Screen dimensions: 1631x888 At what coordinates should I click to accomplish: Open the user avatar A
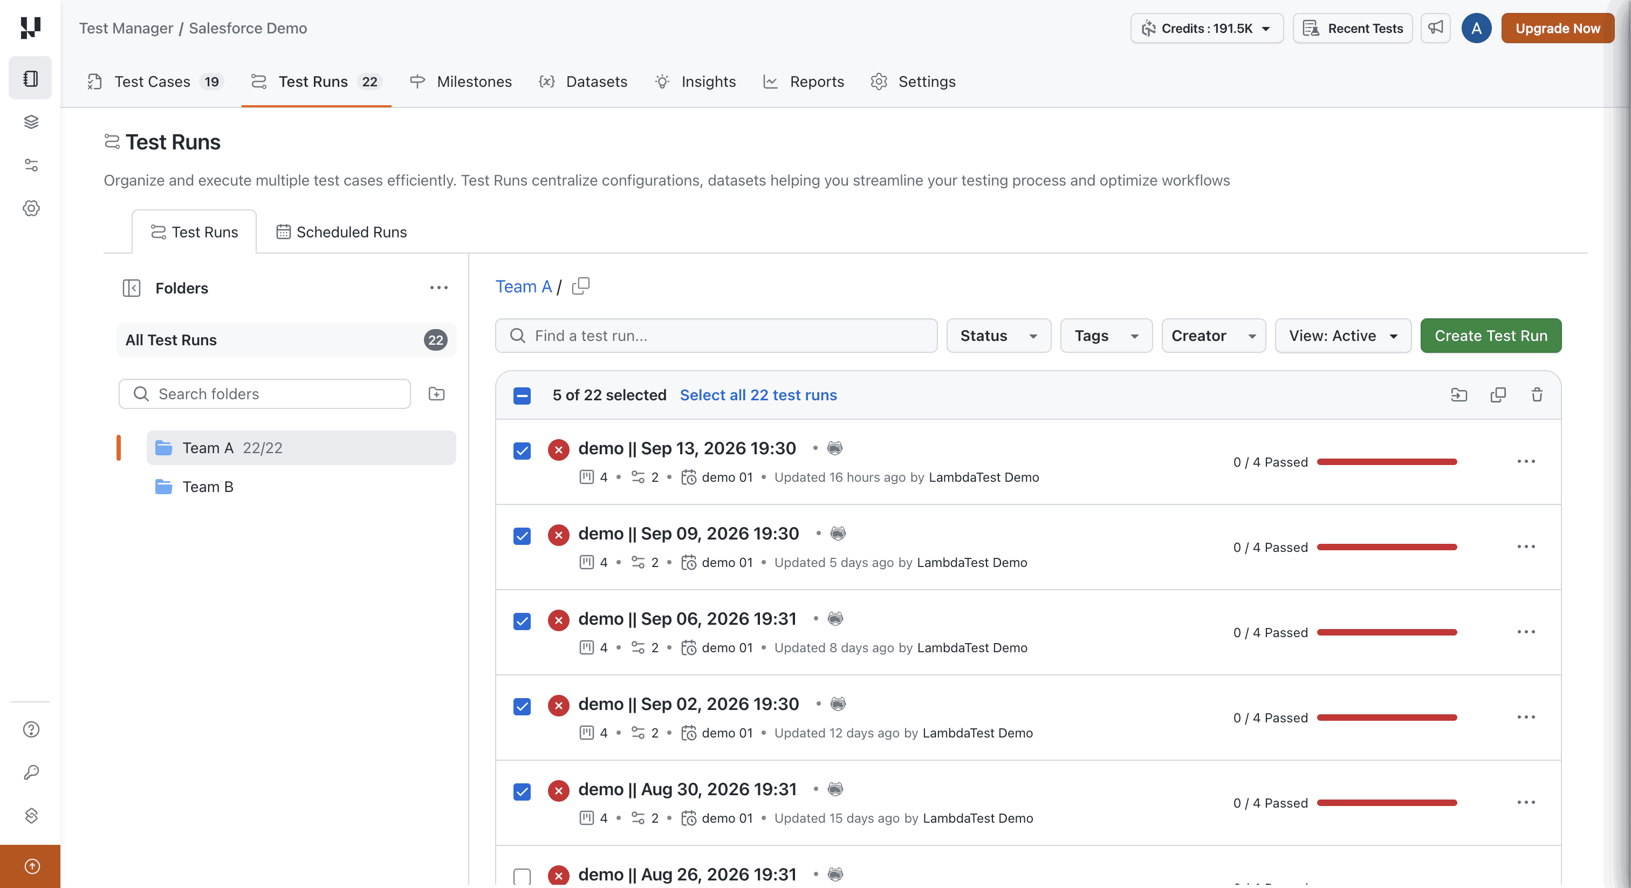[1476, 28]
